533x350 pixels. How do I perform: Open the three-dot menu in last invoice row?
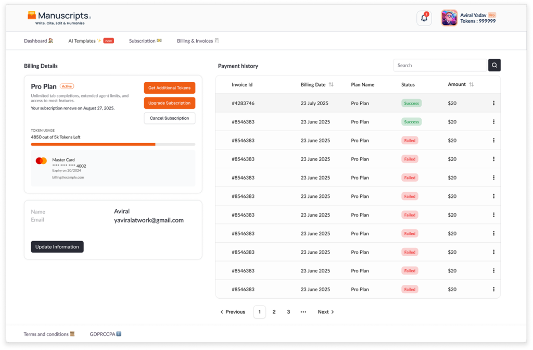pos(493,289)
